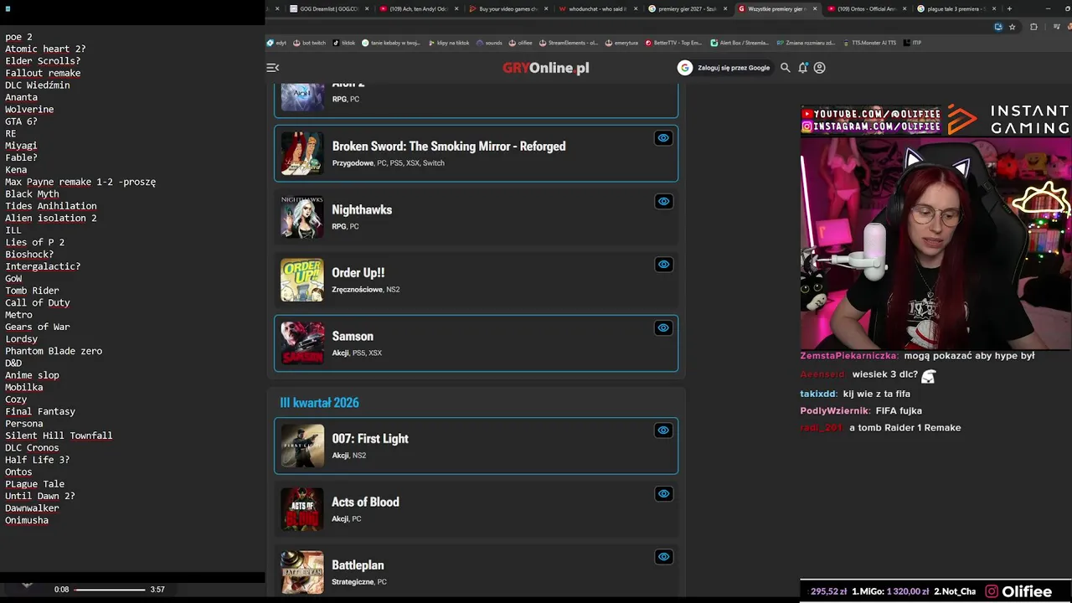This screenshot has height=603, width=1072.
Task: Click the 'Max Payne remake 1-2' list line
Action: [80, 182]
